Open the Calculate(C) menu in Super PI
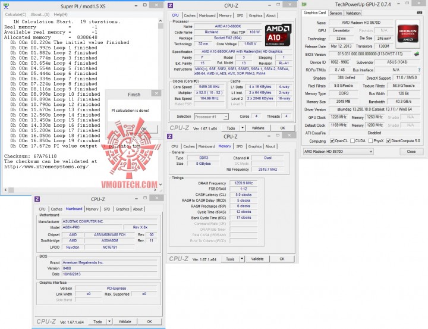Image resolution: width=428 pixels, height=329 pixels. (x=15, y=14)
